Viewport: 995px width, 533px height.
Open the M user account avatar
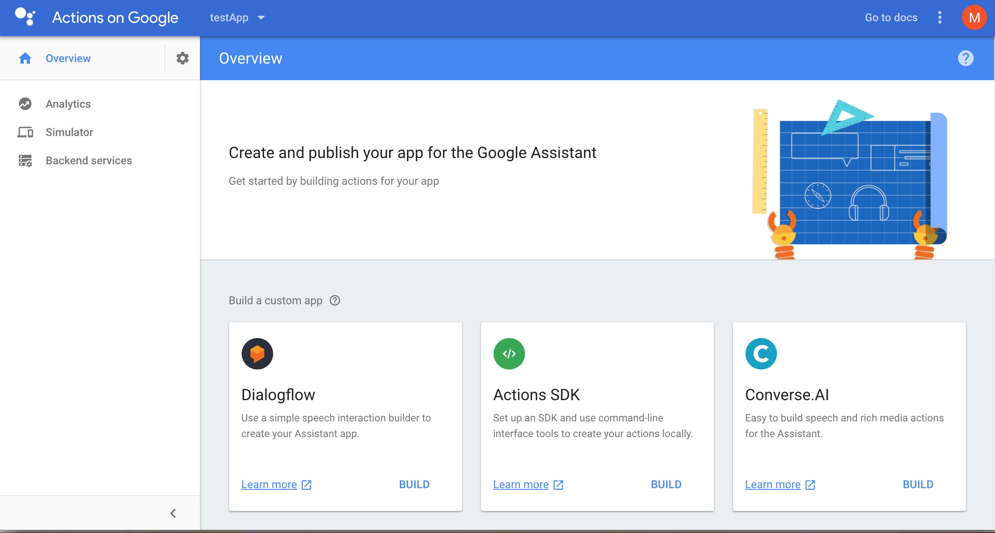coord(975,17)
